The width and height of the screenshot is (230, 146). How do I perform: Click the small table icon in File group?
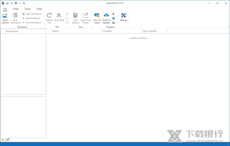pyautogui.click(x=67, y=23)
